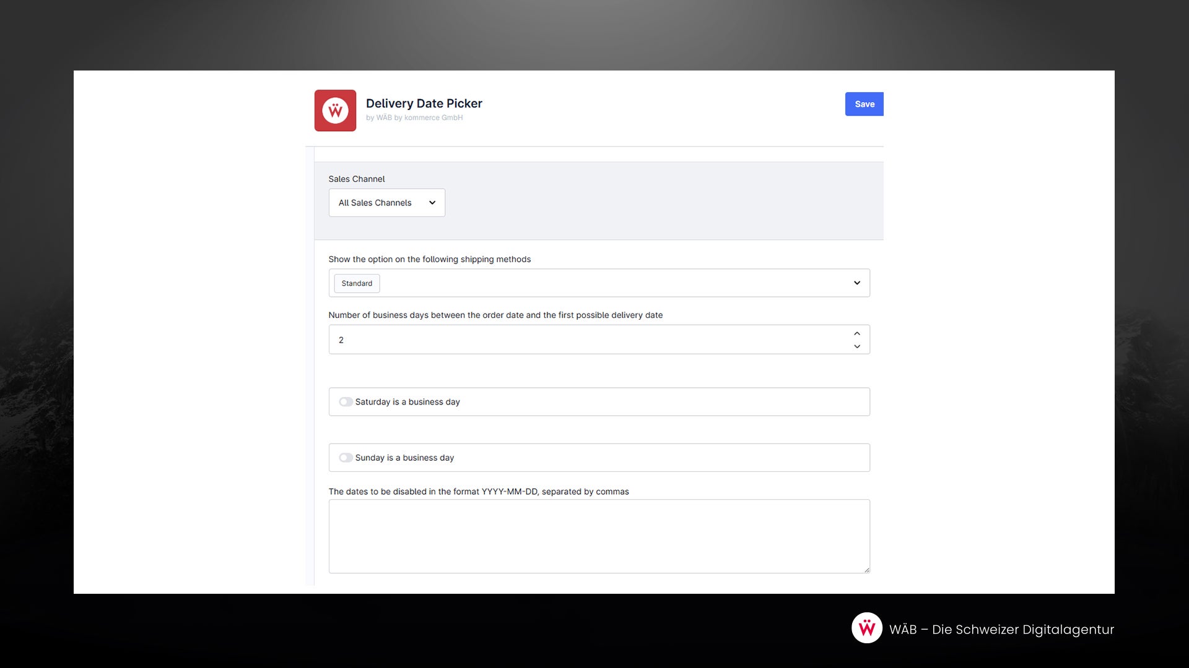The width and height of the screenshot is (1189, 668).
Task: Click the 'by WÄB by kommerce GmbH' text
Action: tap(414, 118)
